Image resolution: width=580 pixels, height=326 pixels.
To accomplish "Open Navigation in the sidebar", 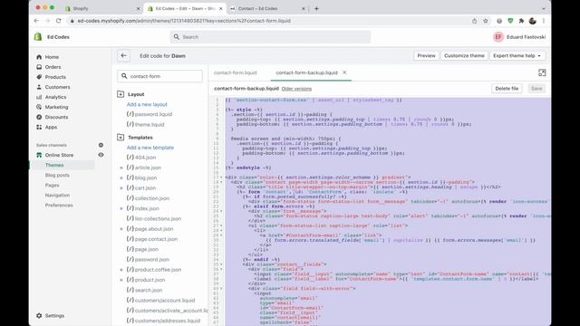I will tap(57, 196).
